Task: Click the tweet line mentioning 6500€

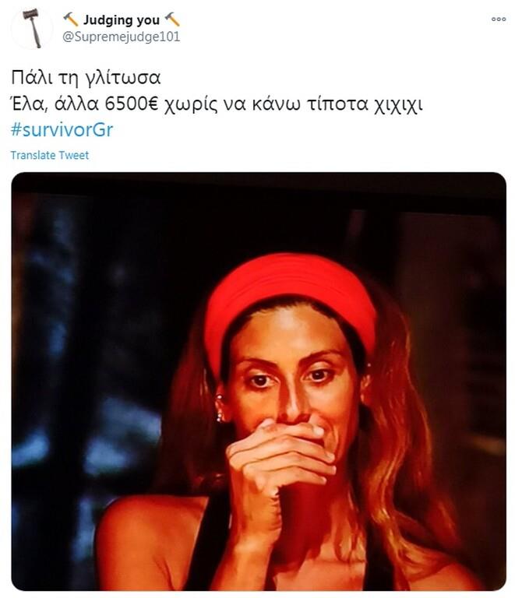Action: [217, 104]
